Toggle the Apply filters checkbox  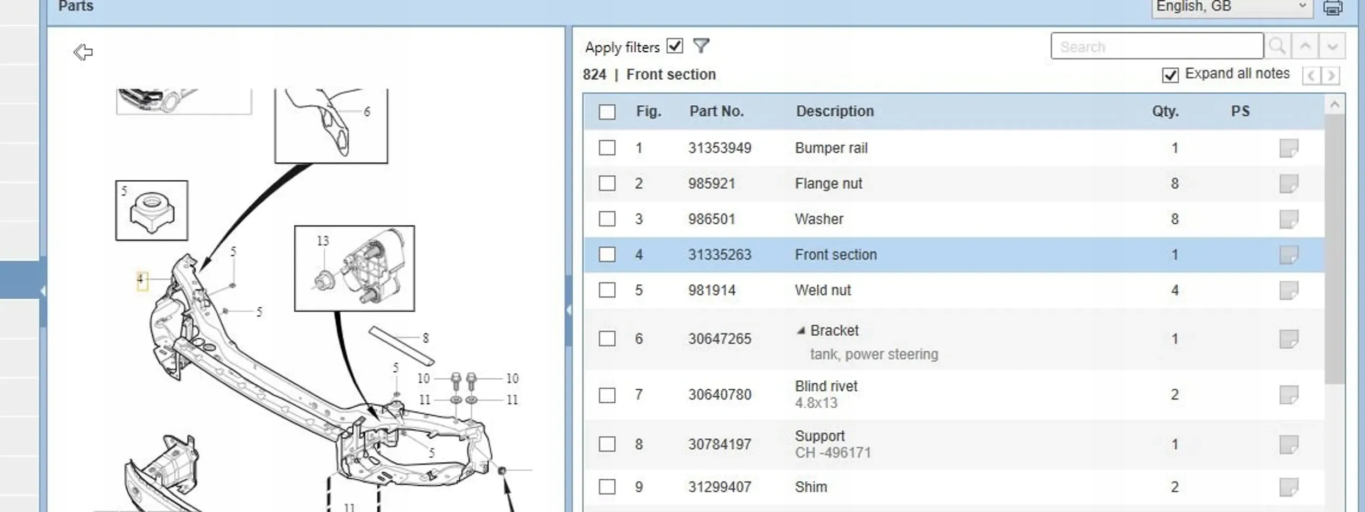coord(675,46)
